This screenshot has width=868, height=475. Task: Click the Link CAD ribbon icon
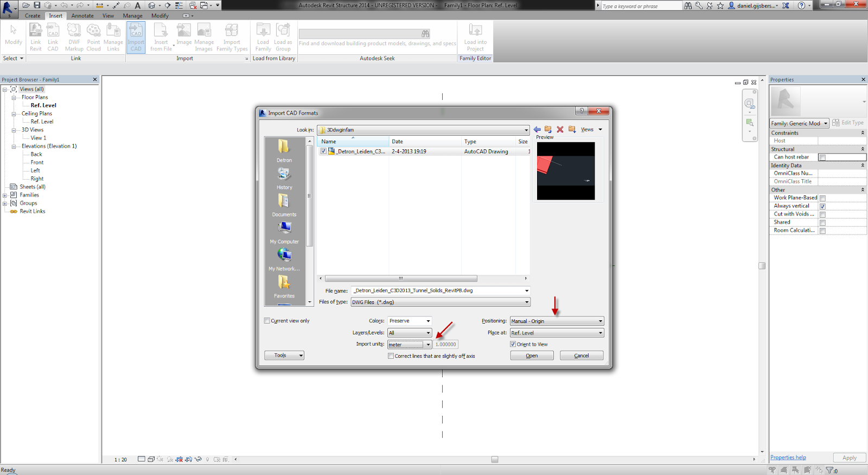pos(53,37)
